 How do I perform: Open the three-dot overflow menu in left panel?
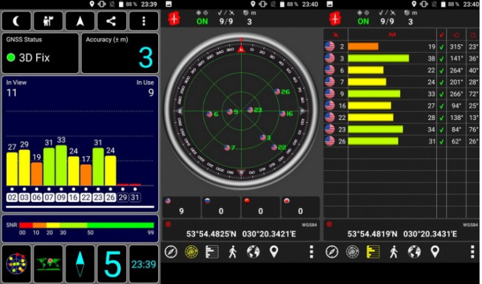point(143,21)
